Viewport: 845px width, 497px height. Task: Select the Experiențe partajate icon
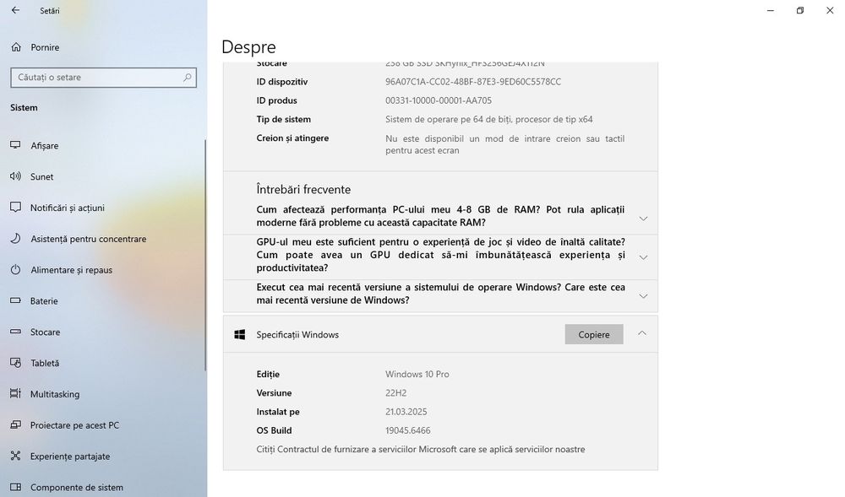pyautogui.click(x=15, y=456)
